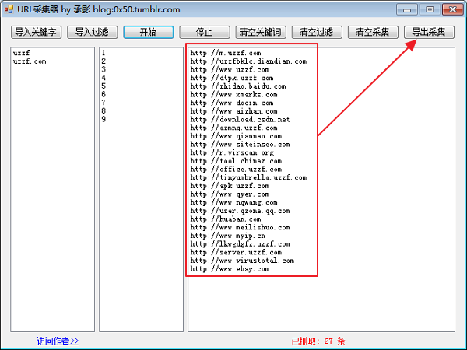Select result http://www.qiannao.com

point(236,136)
